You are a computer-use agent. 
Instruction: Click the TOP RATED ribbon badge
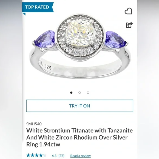(x=38, y=7)
